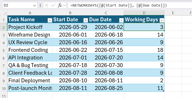Select the Final Deployment cell
The image size is (192, 98).
pyautogui.click(x=30, y=80)
